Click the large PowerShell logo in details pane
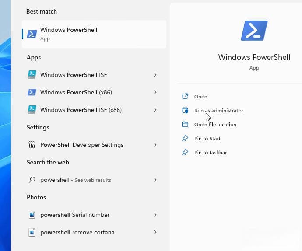The width and height of the screenshot is (302, 251). 254,31
